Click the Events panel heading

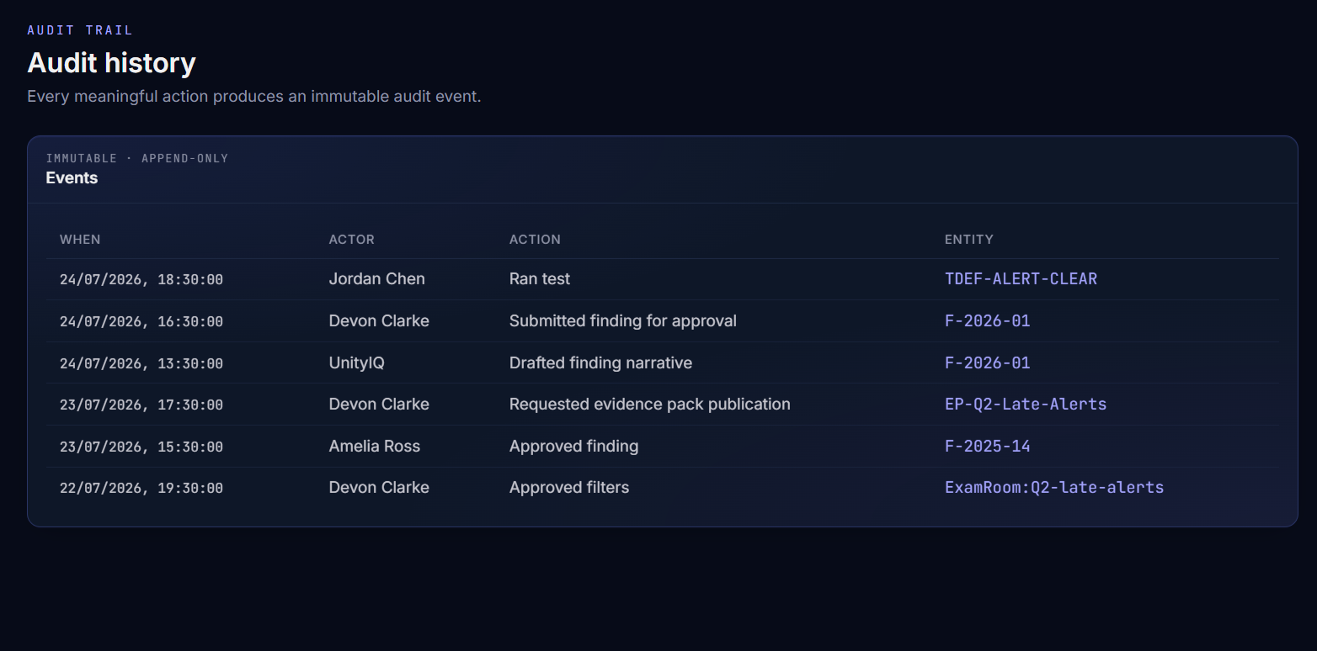pos(72,178)
